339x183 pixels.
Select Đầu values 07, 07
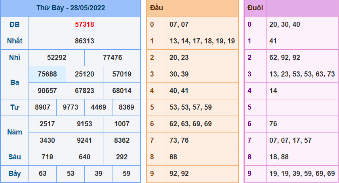tap(179, 24)
